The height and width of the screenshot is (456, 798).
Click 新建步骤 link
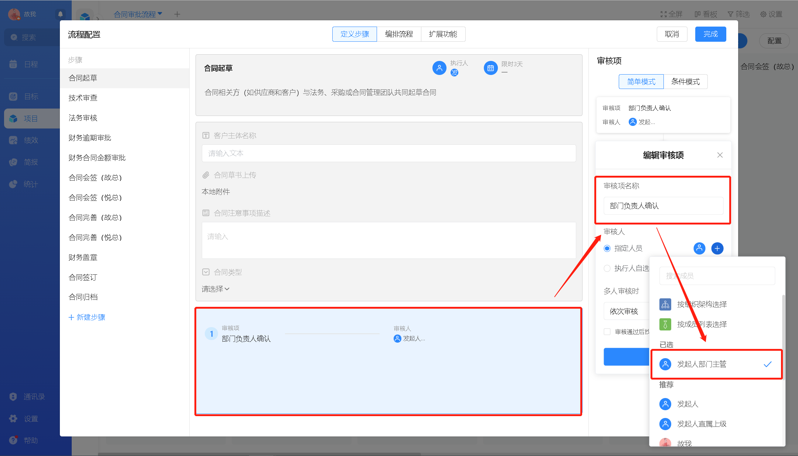[x=87, y=317]
